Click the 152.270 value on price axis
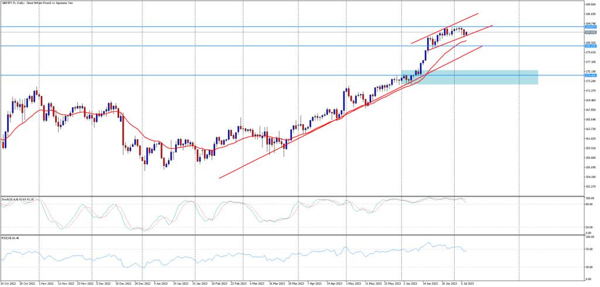The width and height of the screenshot is (600, 287). (591, 187)
